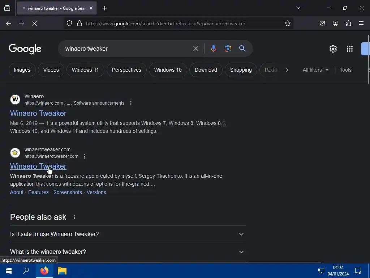Open tracking protection shield info
The width and height of the screenshot is (370, 278).
(x=69, y=24)
